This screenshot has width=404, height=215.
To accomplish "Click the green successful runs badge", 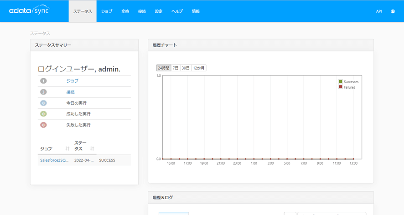I will tap(43, 114).
